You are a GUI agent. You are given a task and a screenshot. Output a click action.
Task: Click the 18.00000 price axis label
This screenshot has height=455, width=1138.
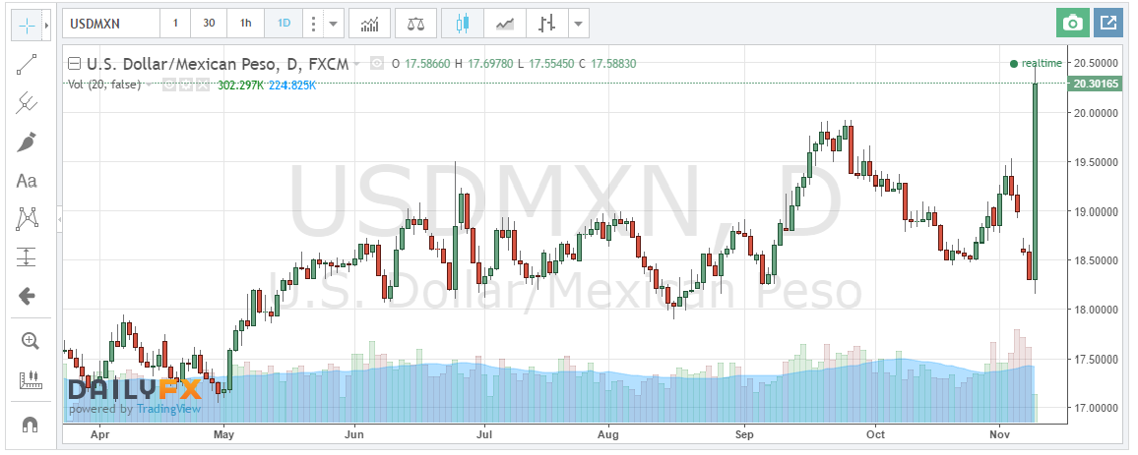(x=1095, y=310)
